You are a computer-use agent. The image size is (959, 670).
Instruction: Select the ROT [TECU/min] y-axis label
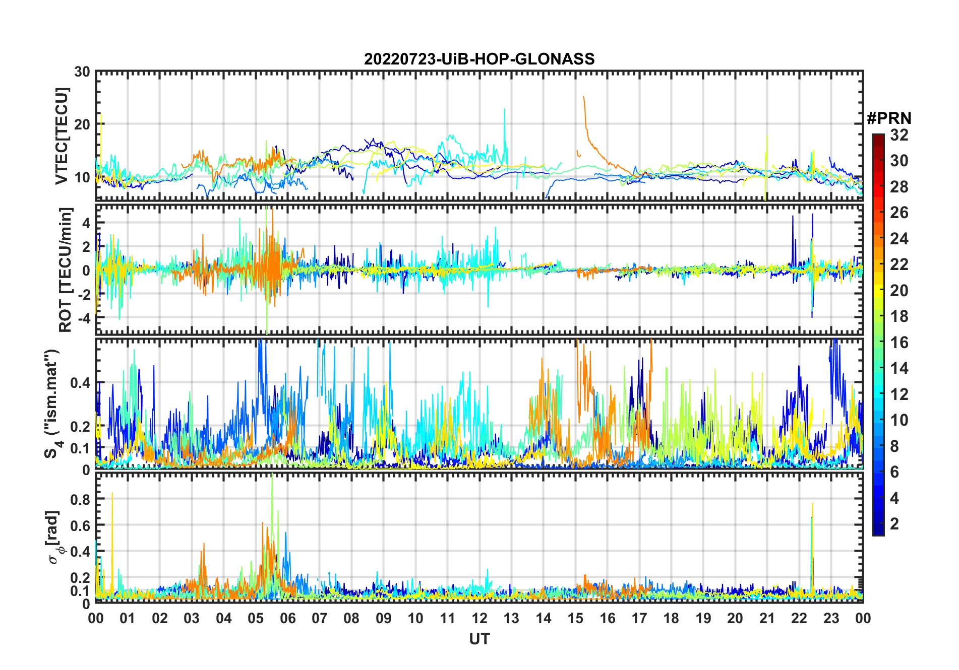coord(66,270)
